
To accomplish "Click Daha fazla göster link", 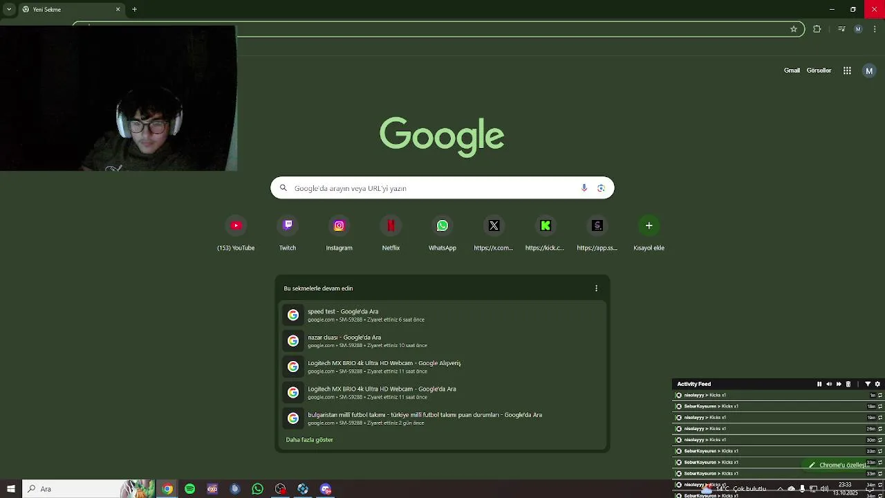I will coord(309,440).
